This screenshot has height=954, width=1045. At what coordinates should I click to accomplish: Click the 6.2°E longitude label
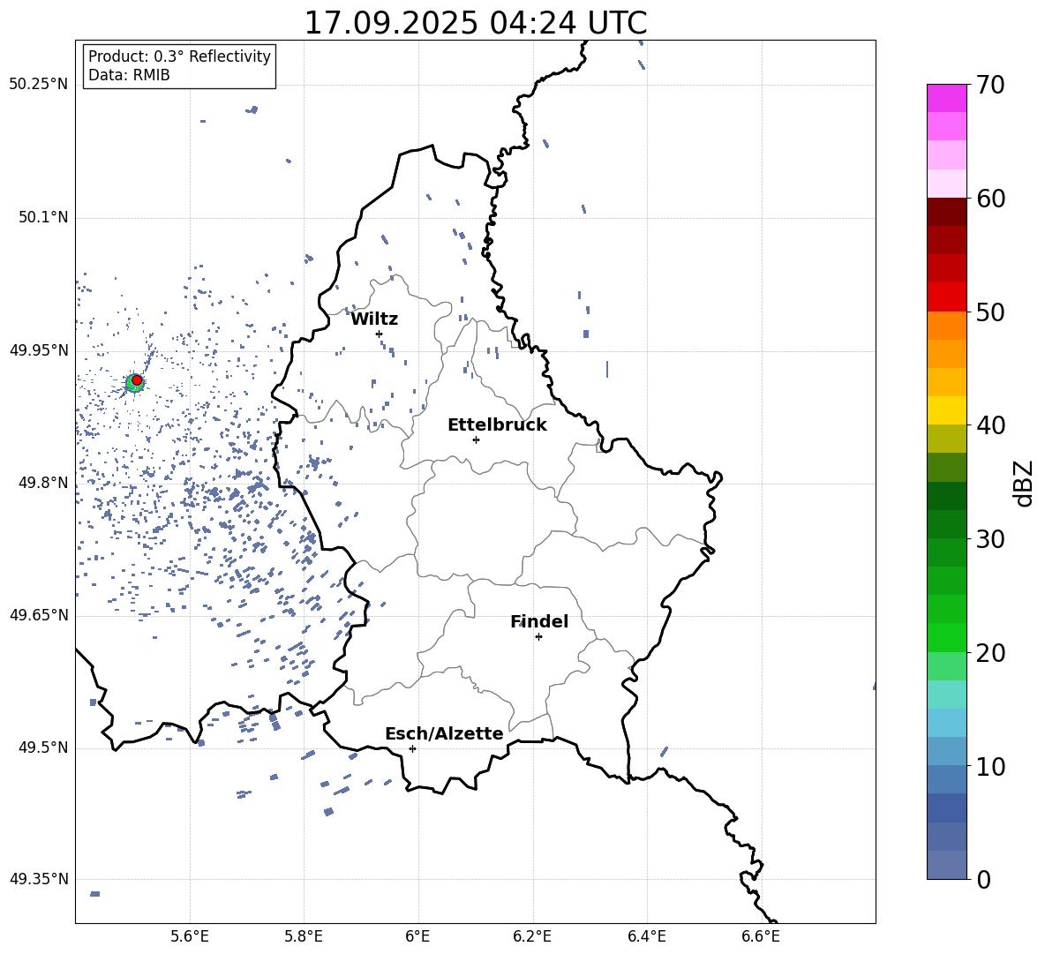click(x=532, y=936)
